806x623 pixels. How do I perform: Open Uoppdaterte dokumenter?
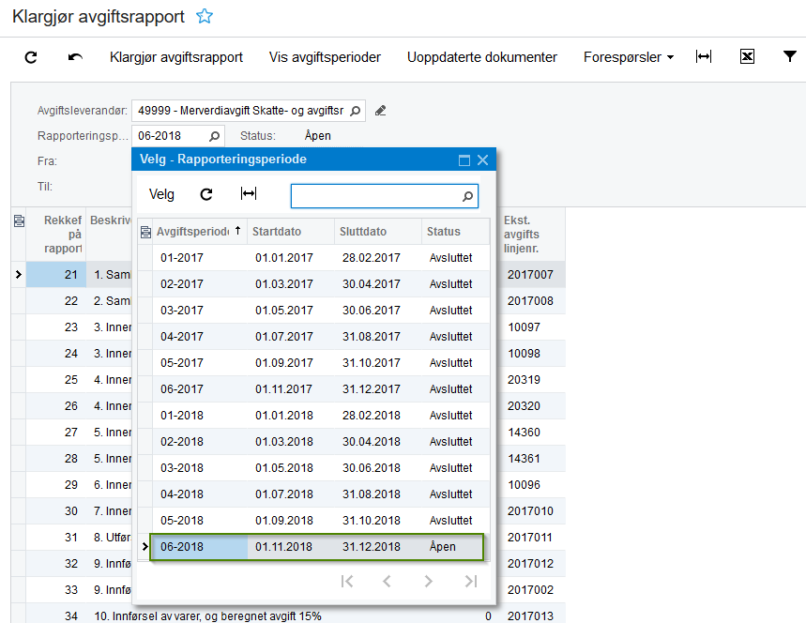tap(481, 57)
